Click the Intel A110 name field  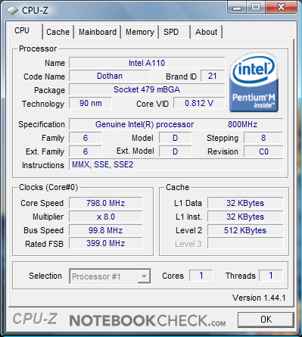point(147,63)
